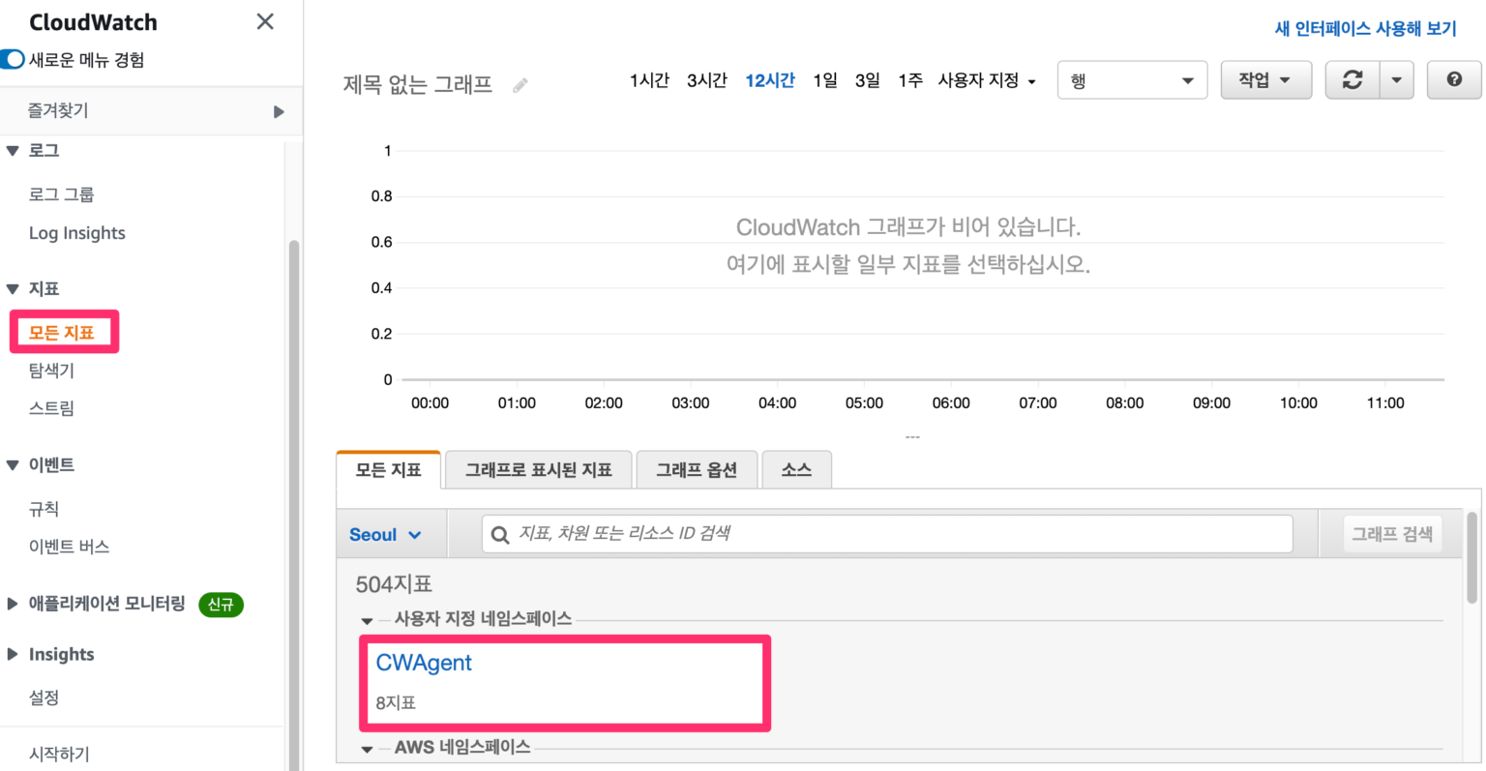Open the refresh interval dropdown arrow
1486x771 pixels.
[1395, 79]
